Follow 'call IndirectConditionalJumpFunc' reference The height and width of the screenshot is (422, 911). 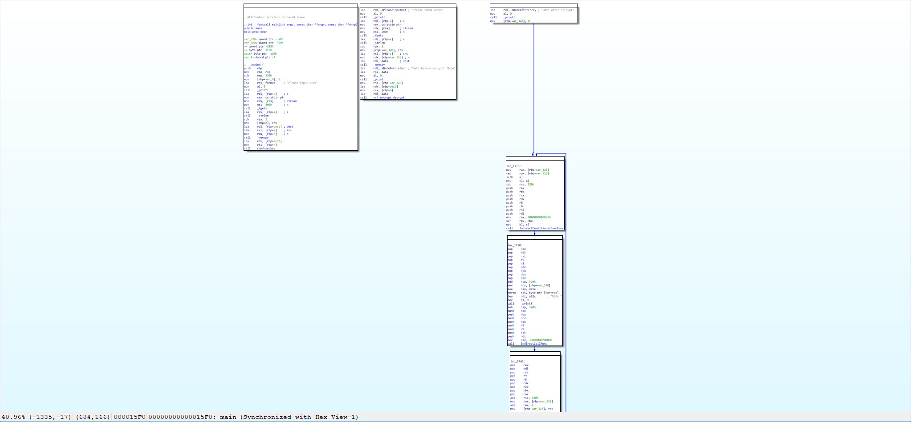(535, 228)
